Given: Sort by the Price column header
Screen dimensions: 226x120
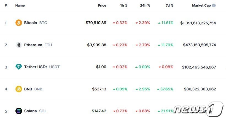Looking at the screenshot, I should [102, 5].
